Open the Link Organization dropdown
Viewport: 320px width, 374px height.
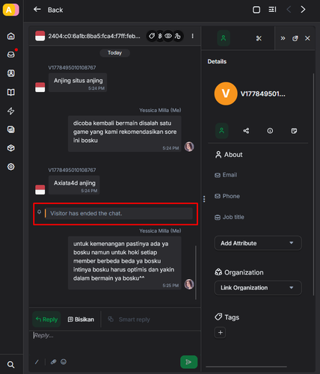pyautogui.click(x=258, y=288)
